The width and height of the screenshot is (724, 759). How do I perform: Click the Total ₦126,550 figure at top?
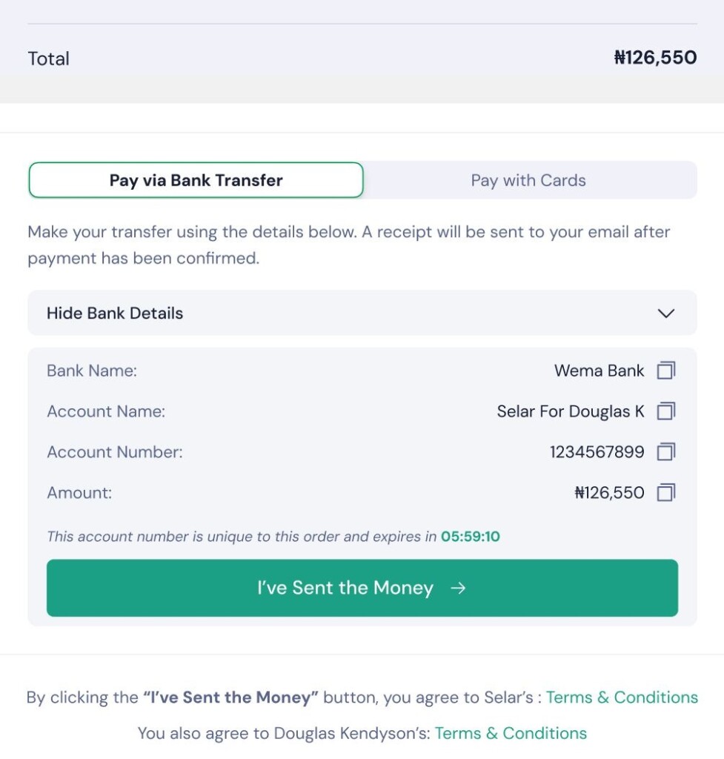click(x=655, y=58)
